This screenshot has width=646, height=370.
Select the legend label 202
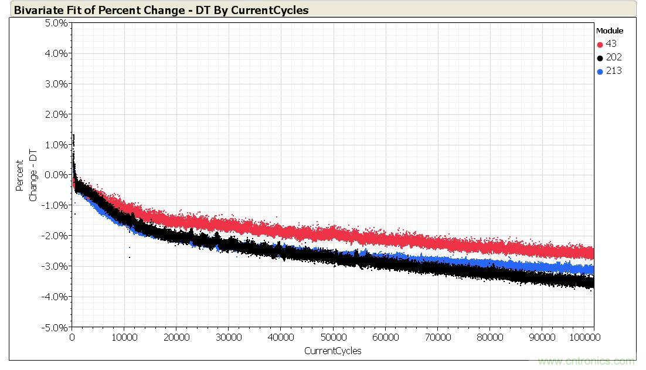[613, 57]
